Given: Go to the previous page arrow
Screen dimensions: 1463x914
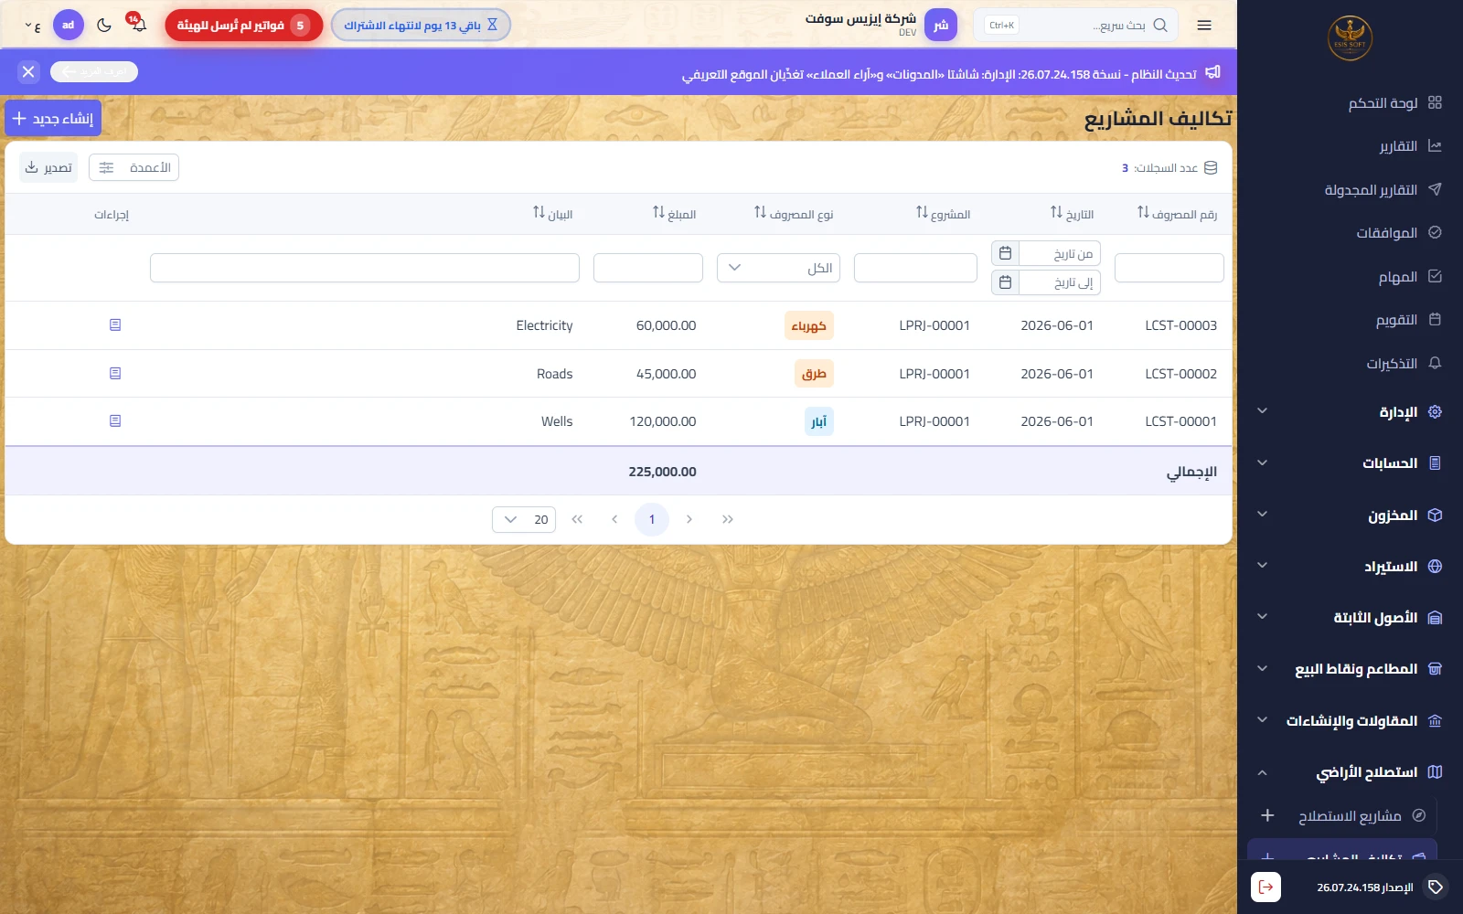Looking at the screenshot, I should click(614, 519).
